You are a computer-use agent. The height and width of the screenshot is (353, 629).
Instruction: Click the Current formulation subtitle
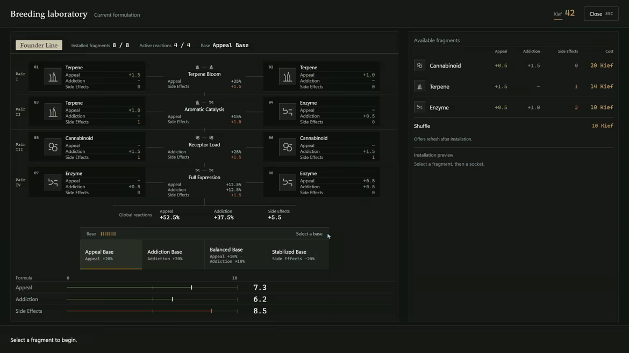point(117,15)
